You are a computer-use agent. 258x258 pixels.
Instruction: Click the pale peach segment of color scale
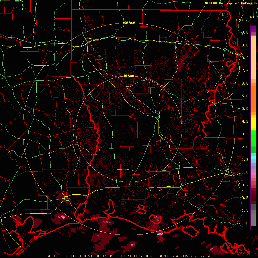253,59
